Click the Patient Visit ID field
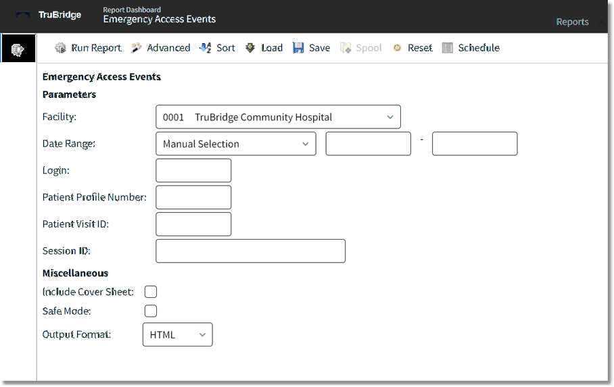 [193, 224]
